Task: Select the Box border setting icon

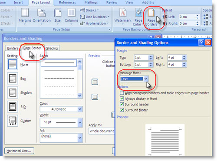Action: tap(13, 79)
